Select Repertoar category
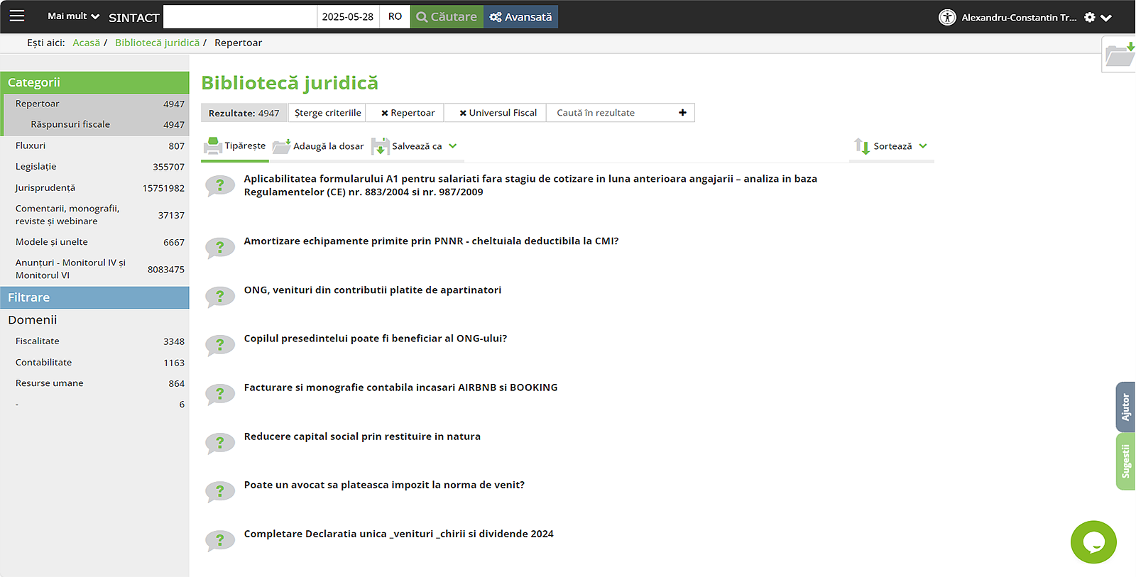Viewport: 1136px width, 577px height. (96, 104)
